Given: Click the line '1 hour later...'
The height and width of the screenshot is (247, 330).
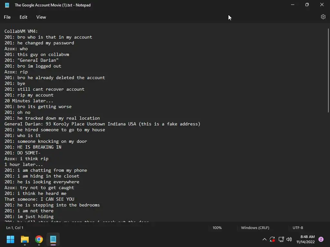Looking at the screenshot, I should (24, 164).
